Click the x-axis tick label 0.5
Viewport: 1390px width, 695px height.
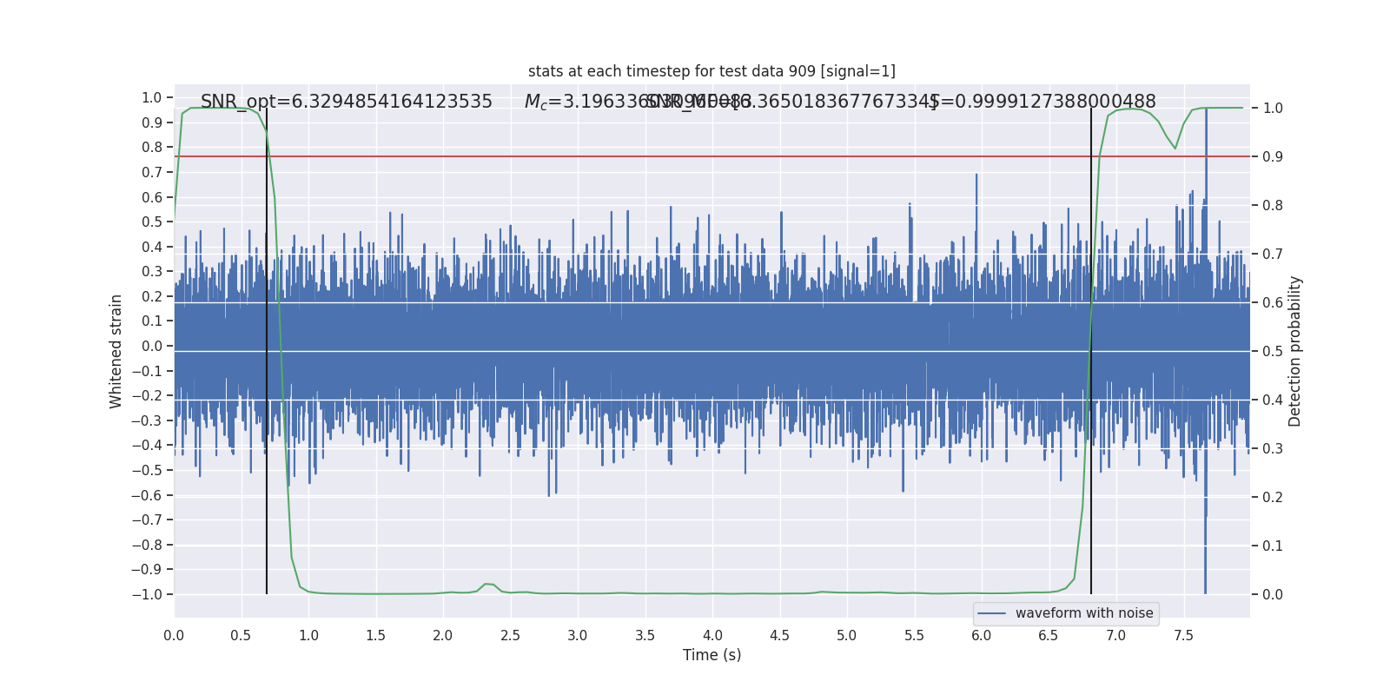(x=241, y=635)
